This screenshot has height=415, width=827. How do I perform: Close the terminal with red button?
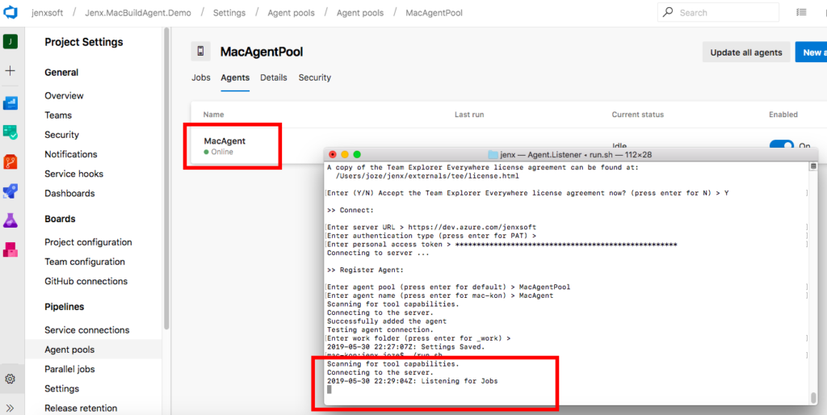332,154
